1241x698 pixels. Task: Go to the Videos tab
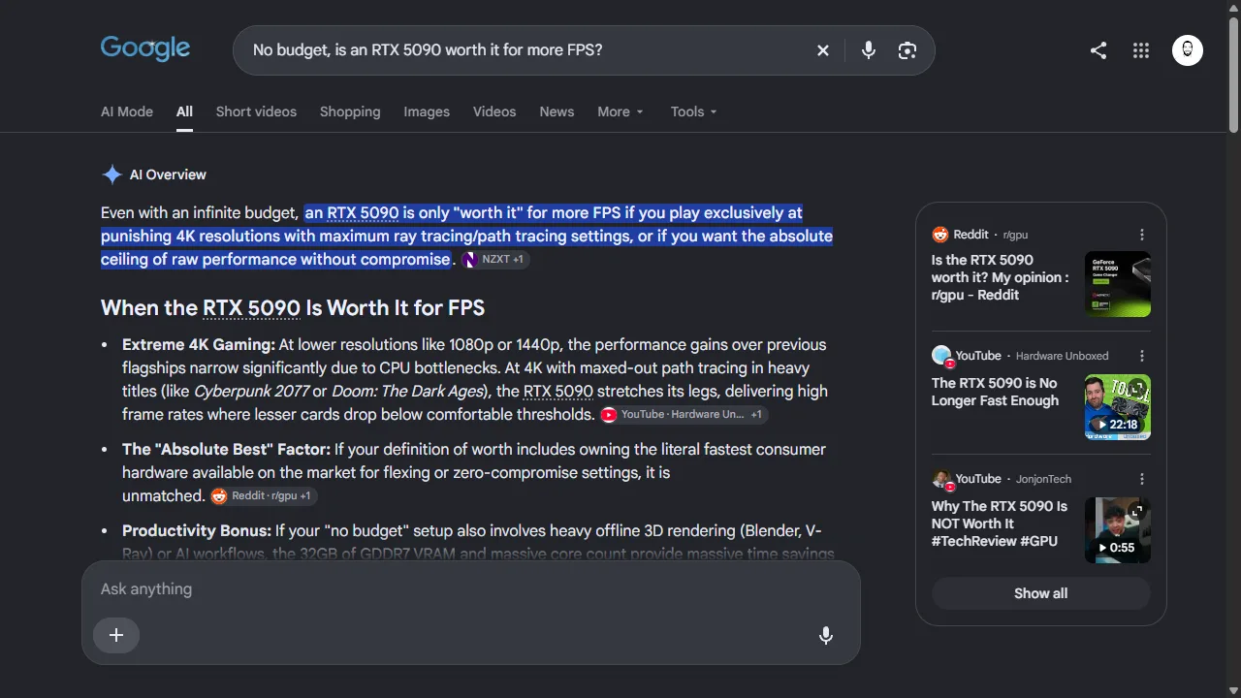(x=494, y=111)
